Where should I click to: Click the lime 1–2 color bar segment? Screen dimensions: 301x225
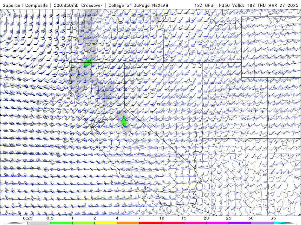84,223
